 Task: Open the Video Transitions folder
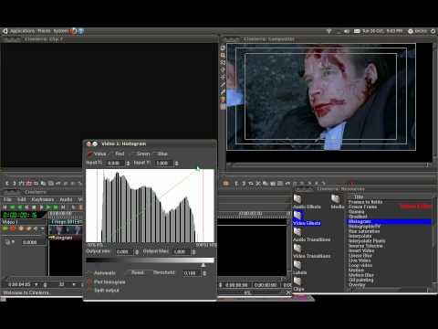311,251
